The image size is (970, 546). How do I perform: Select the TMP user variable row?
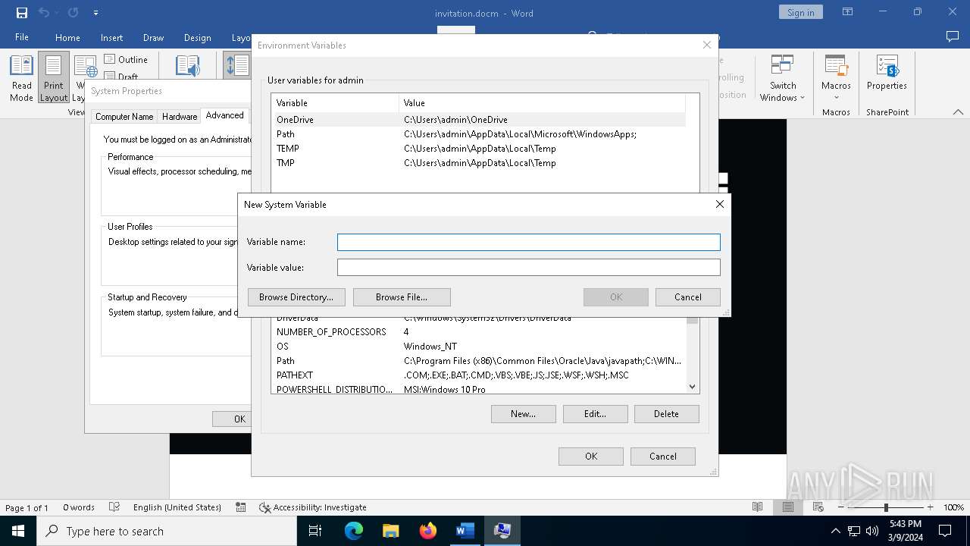(478, 163)
